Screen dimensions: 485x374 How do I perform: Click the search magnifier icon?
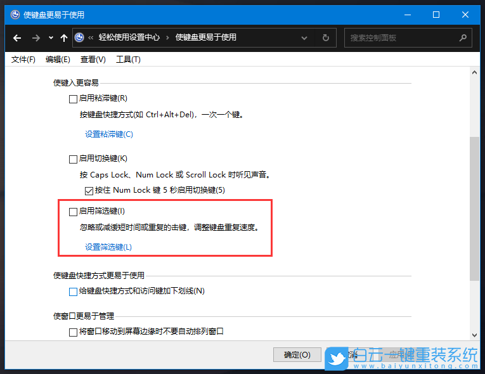[x=463, y=38]
